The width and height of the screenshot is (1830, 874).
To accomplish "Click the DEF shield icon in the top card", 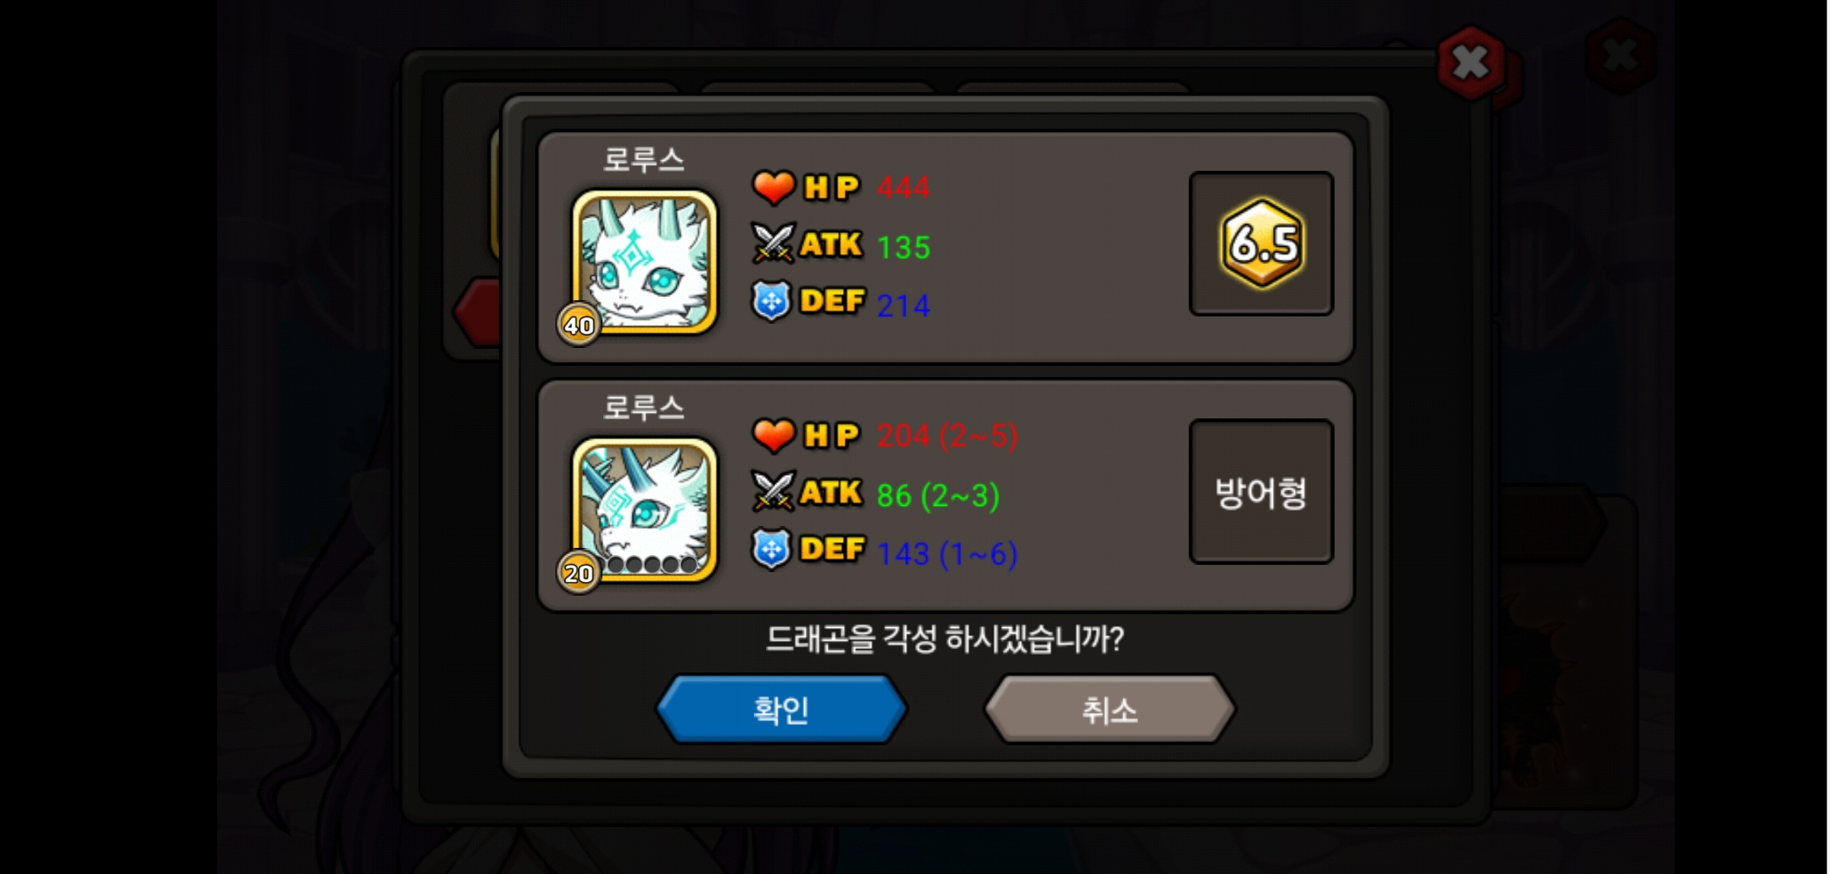I will [x=771, y=301].
